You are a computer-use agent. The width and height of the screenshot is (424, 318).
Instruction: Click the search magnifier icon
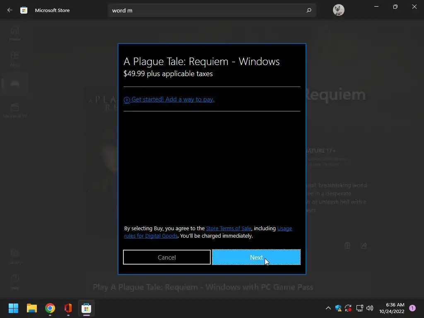pyautogui.click(x=309, y=10)
